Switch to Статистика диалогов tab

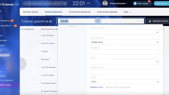[79, 12]
